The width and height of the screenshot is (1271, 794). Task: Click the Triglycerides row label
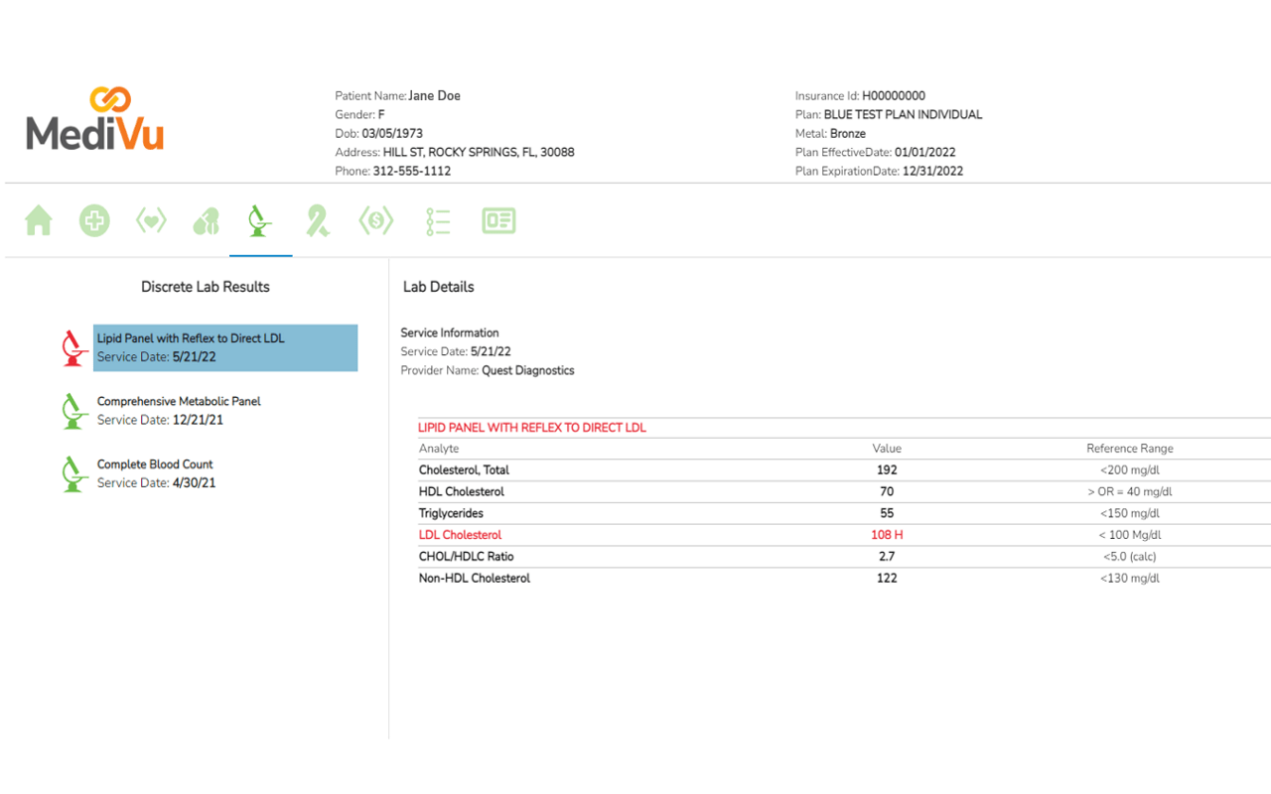tap(451, 513)
